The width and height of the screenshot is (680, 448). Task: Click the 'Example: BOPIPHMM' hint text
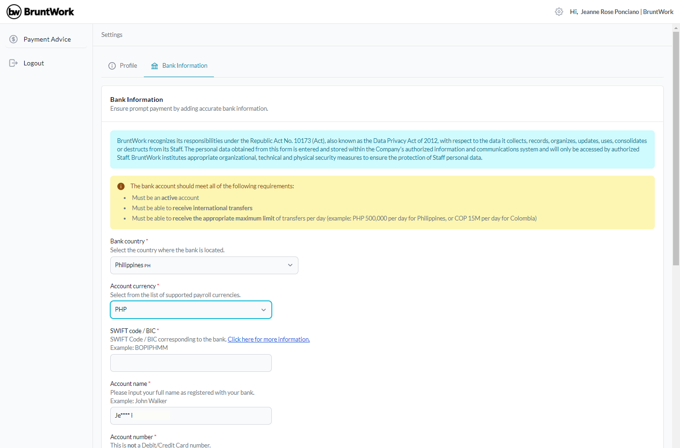(x=139, y=348)
